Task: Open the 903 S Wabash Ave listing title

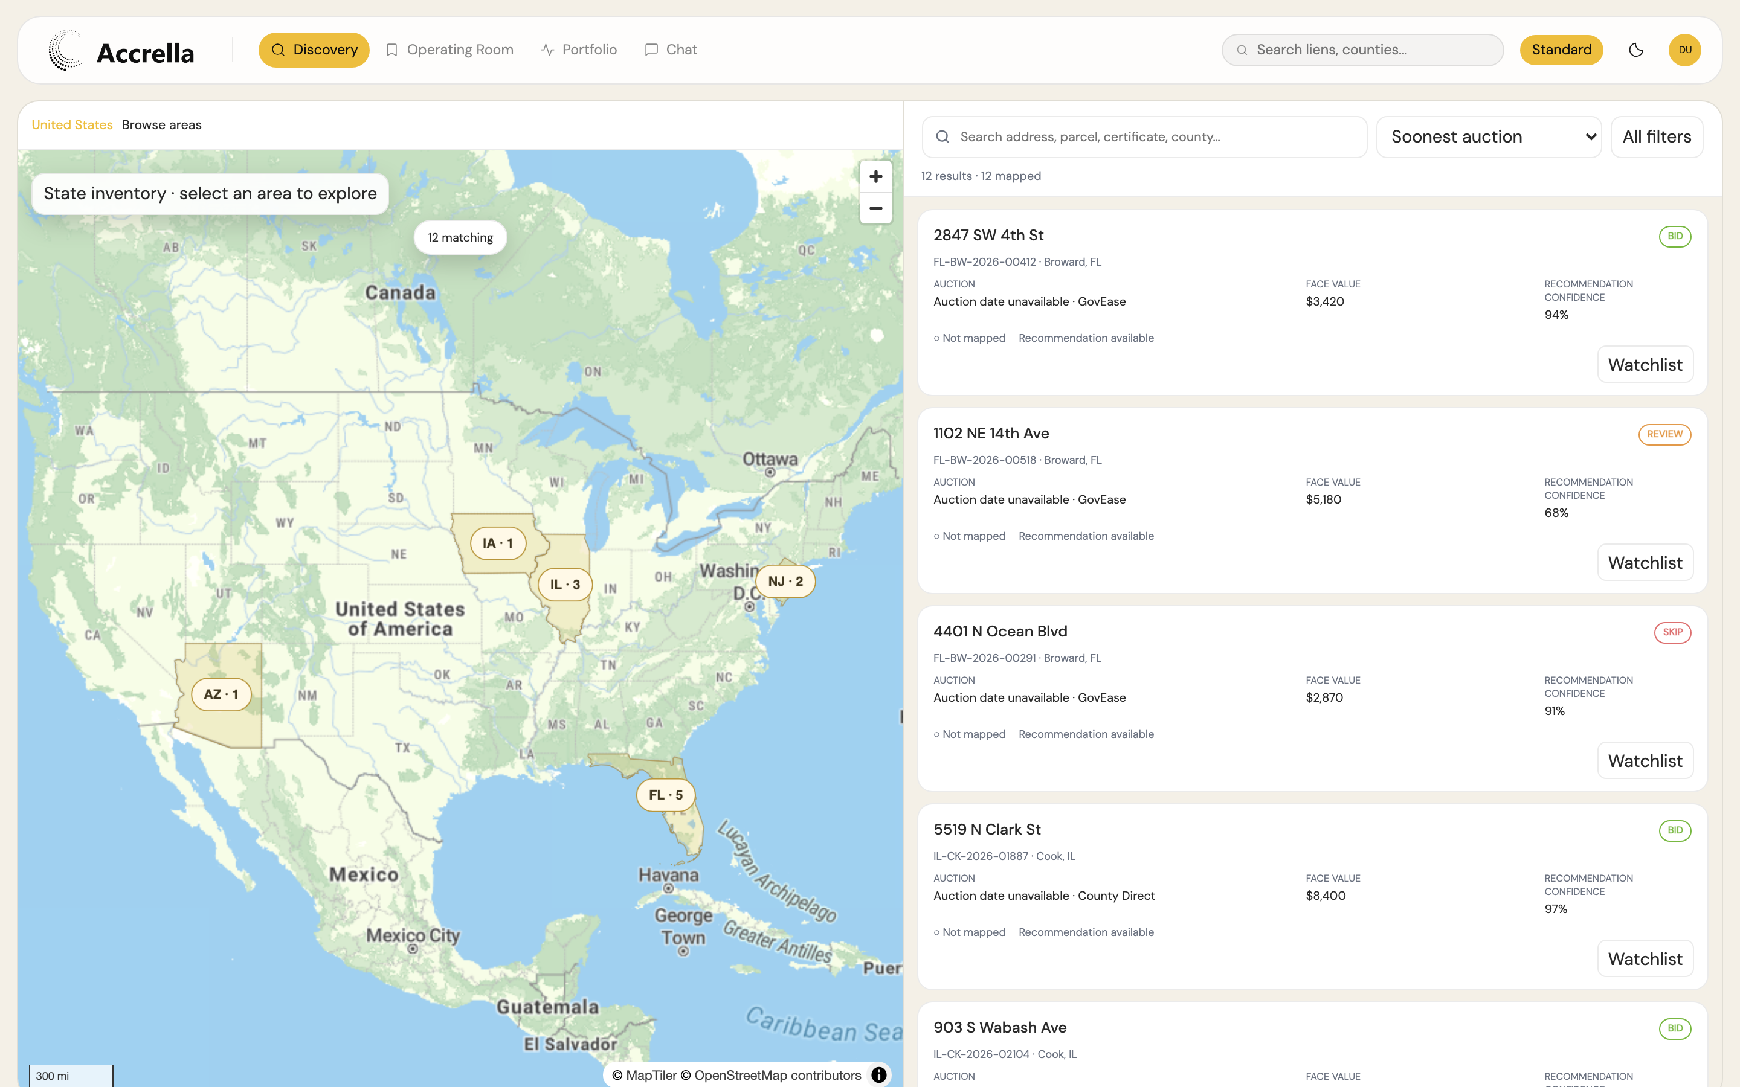Action: point(999,1027)
